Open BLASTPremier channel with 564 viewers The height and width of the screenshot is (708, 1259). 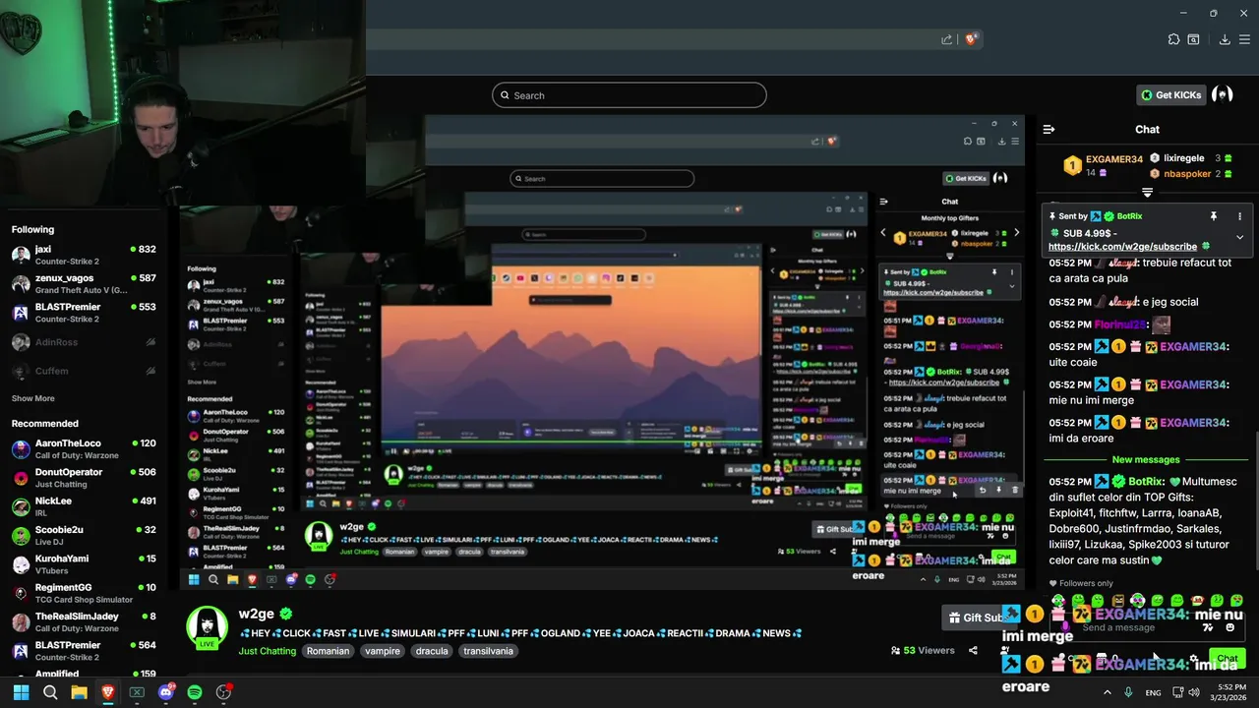(x=84, y=650)
